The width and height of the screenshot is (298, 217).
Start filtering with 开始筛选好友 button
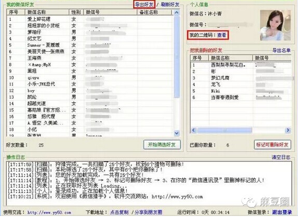[x=162, y=144]
